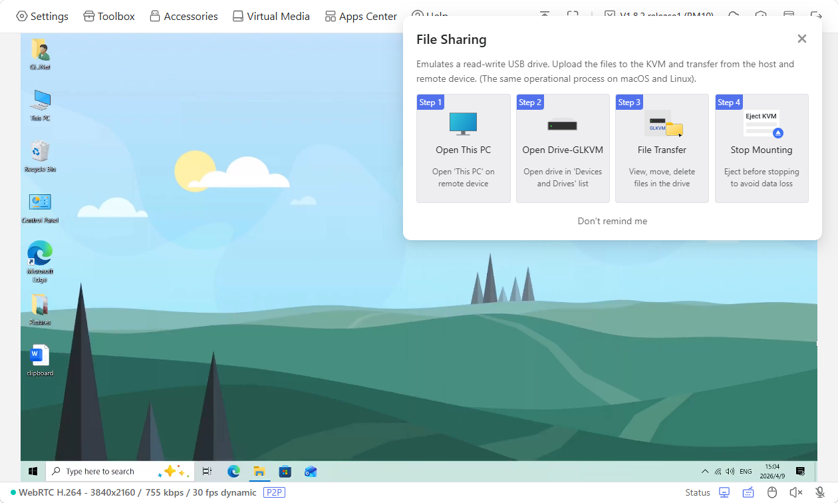Click the P2P connection badge

pos(275,492)
